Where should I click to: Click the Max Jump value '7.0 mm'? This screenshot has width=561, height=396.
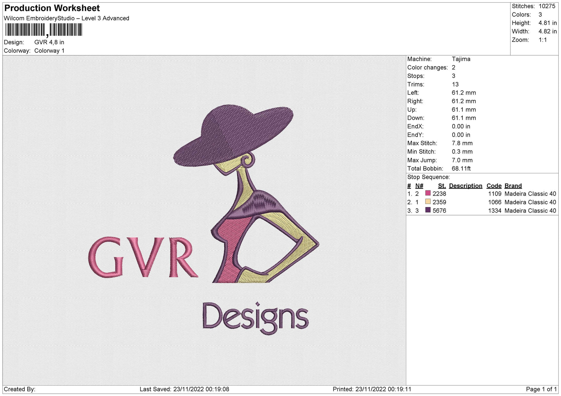coord(462,160)
